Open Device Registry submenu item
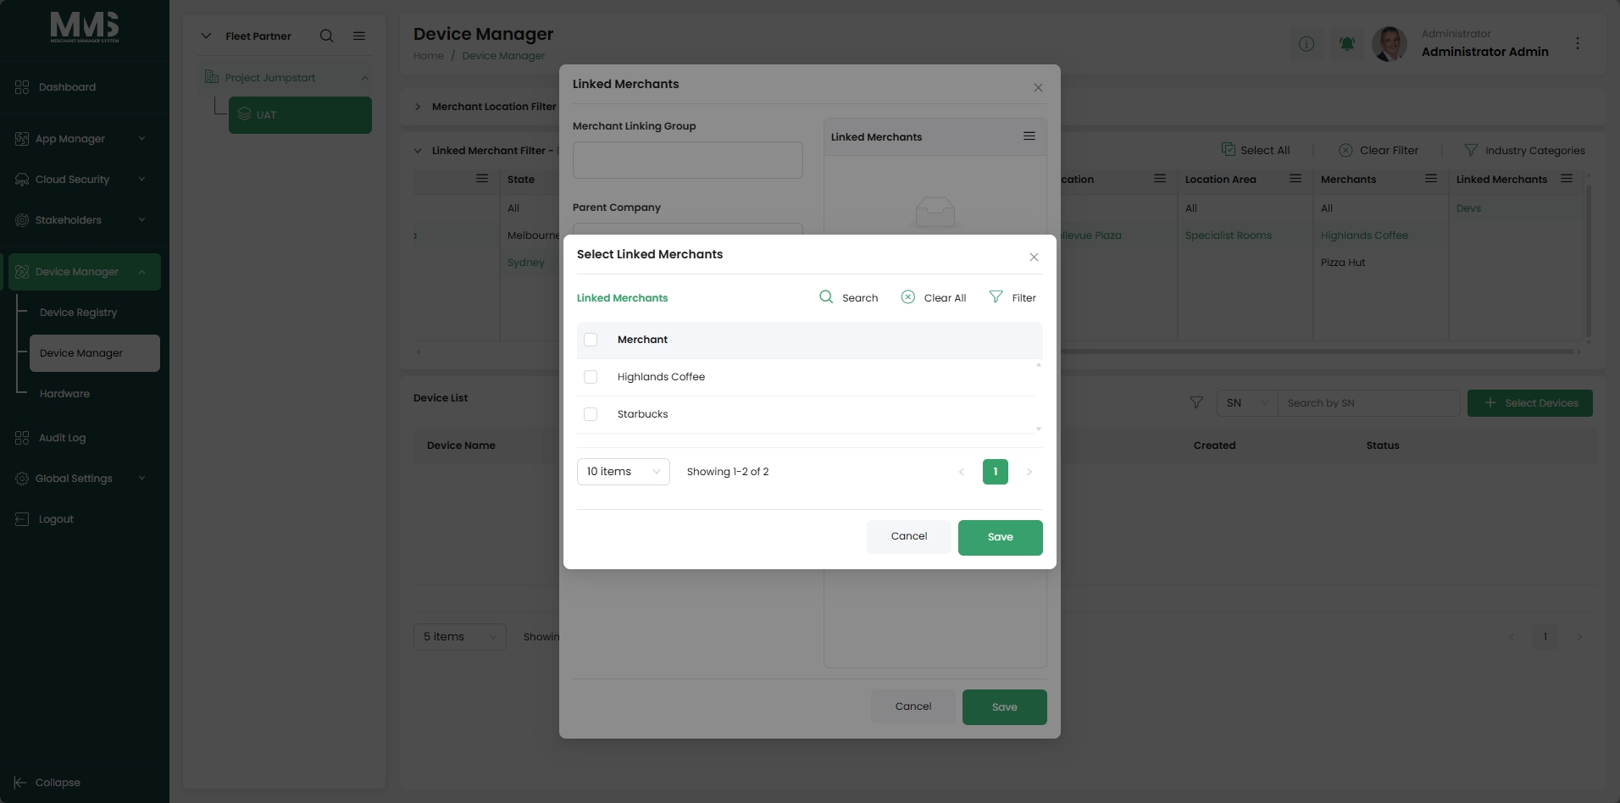The width and height of the screenshot is (1620, 803). tap(79, 313)
